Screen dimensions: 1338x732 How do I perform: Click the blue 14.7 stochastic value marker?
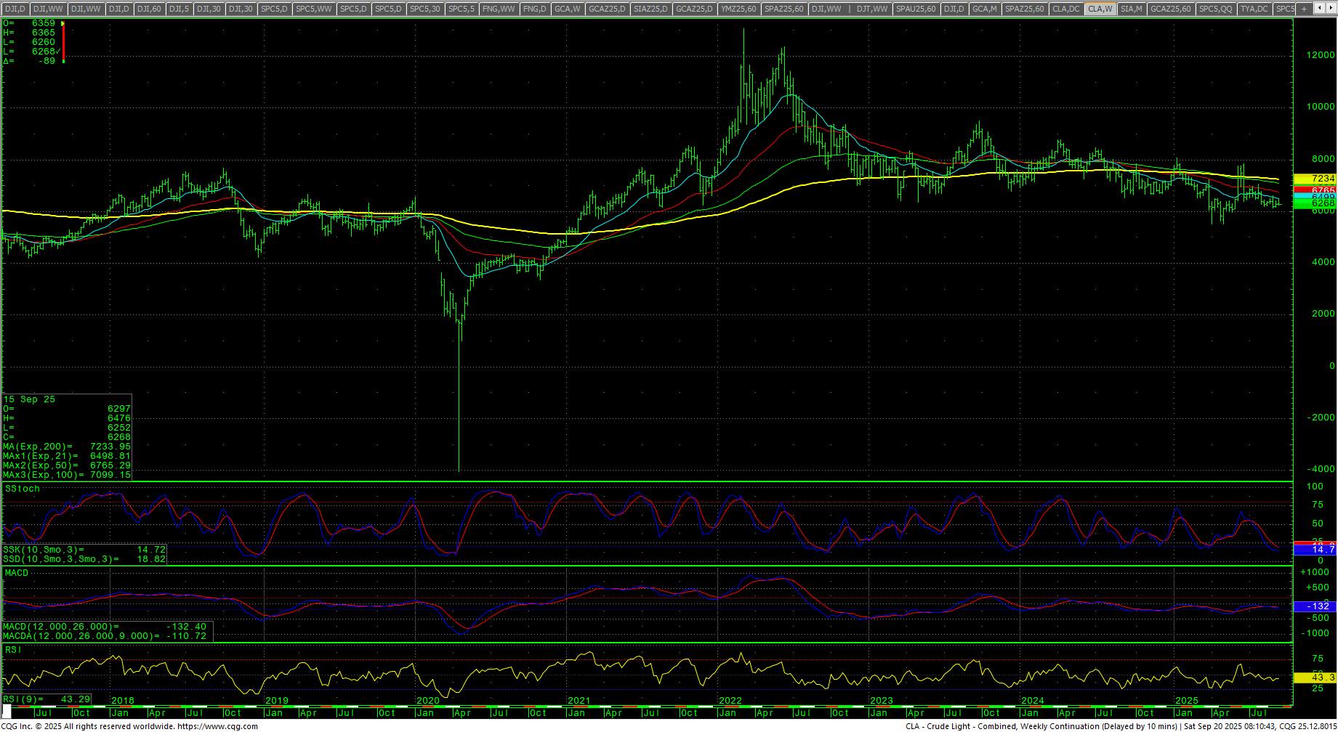pos(1315,550)
